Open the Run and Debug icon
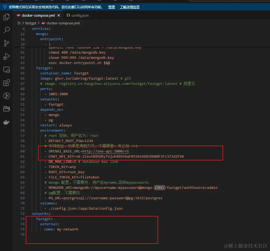 pyautogui.click(x=7, y=56)
